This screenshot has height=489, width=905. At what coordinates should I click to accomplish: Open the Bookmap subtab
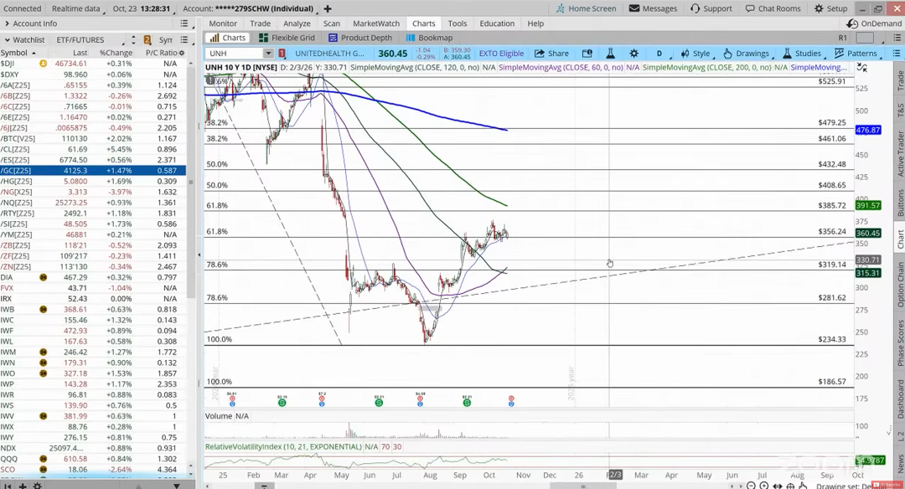(x=429, y=38)
